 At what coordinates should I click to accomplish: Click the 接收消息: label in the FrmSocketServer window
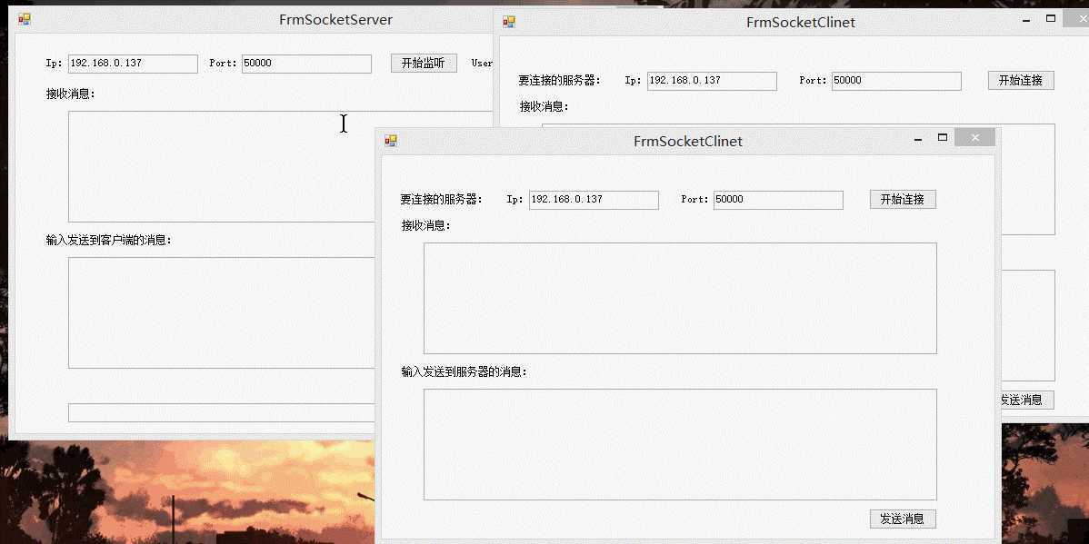pyautogui.click(x=71, y=94)
